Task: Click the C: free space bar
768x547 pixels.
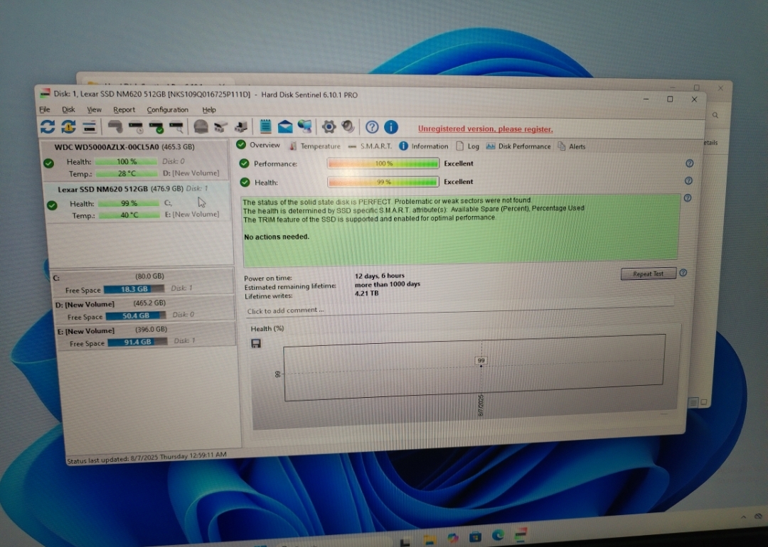Action: click(134, 289)
